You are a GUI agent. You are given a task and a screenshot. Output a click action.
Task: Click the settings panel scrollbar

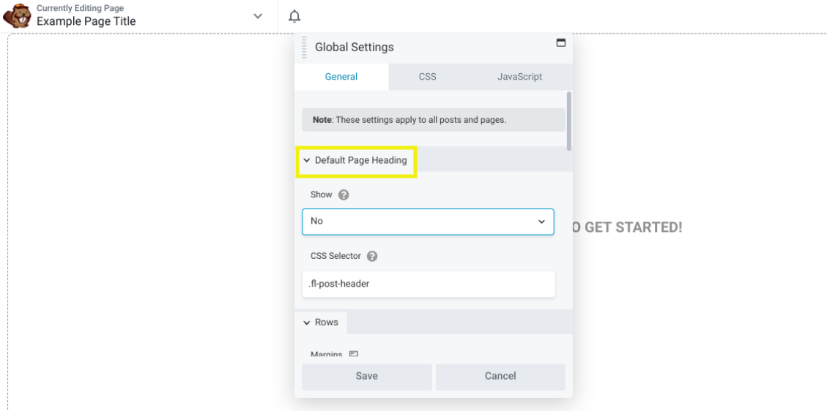pos(569,121)
